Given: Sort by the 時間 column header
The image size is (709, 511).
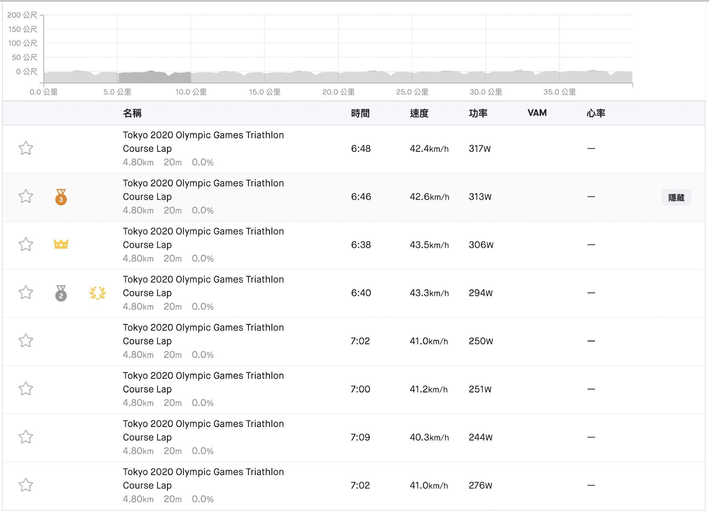Looking at the screenshot, I should [x=360, y=113].
